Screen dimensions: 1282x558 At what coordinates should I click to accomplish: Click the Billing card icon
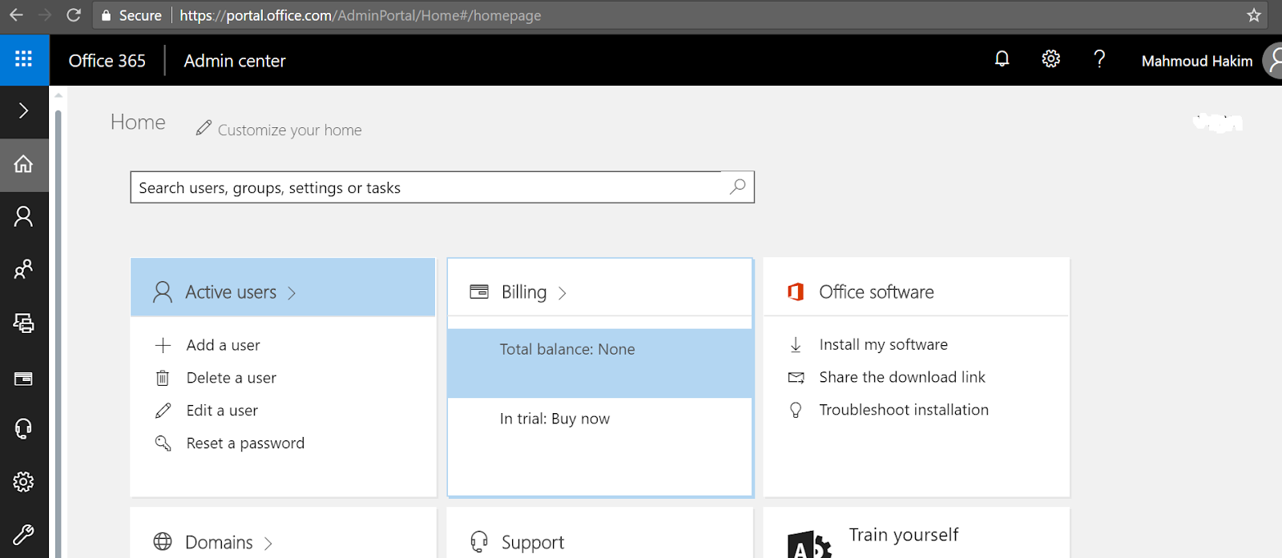479,291
